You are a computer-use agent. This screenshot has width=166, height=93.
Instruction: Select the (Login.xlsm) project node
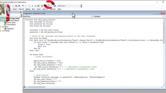[15, 18]
